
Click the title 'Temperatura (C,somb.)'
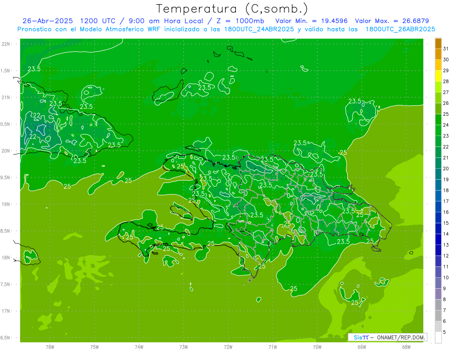coord(232,9)
